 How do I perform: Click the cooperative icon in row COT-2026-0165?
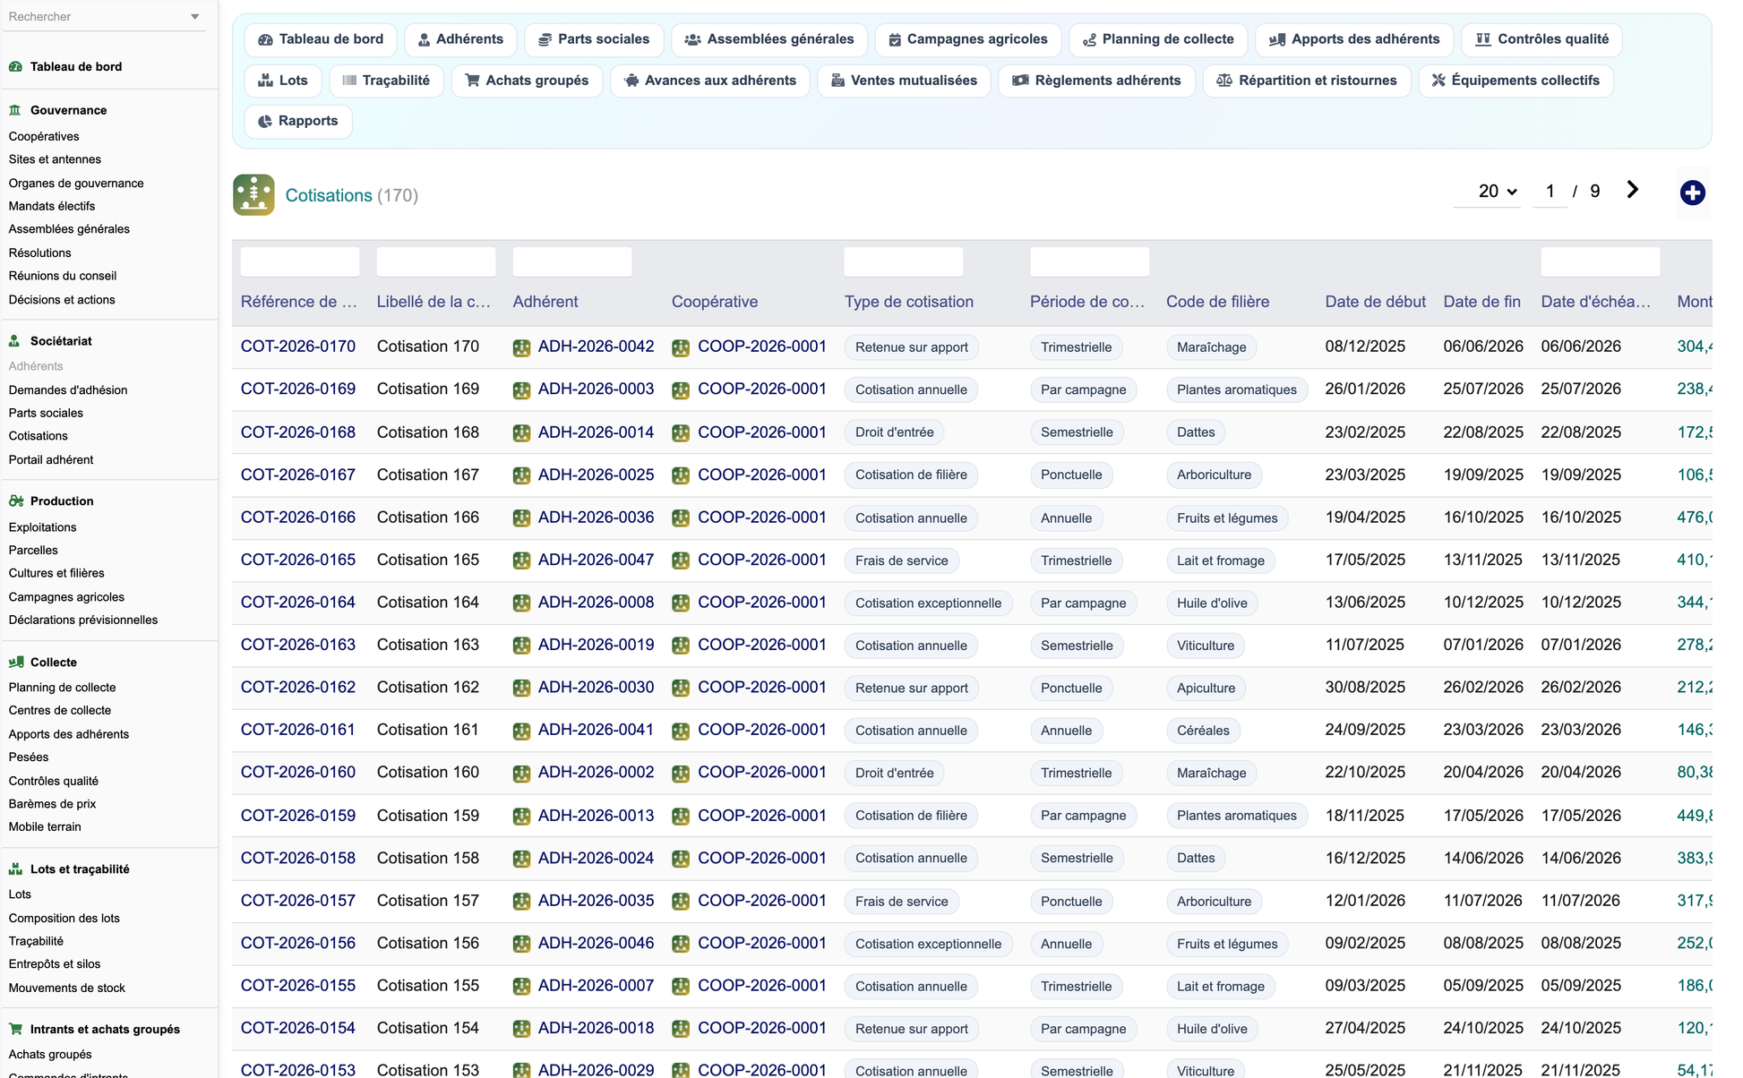pyautogui.click(x=681, y=560)
